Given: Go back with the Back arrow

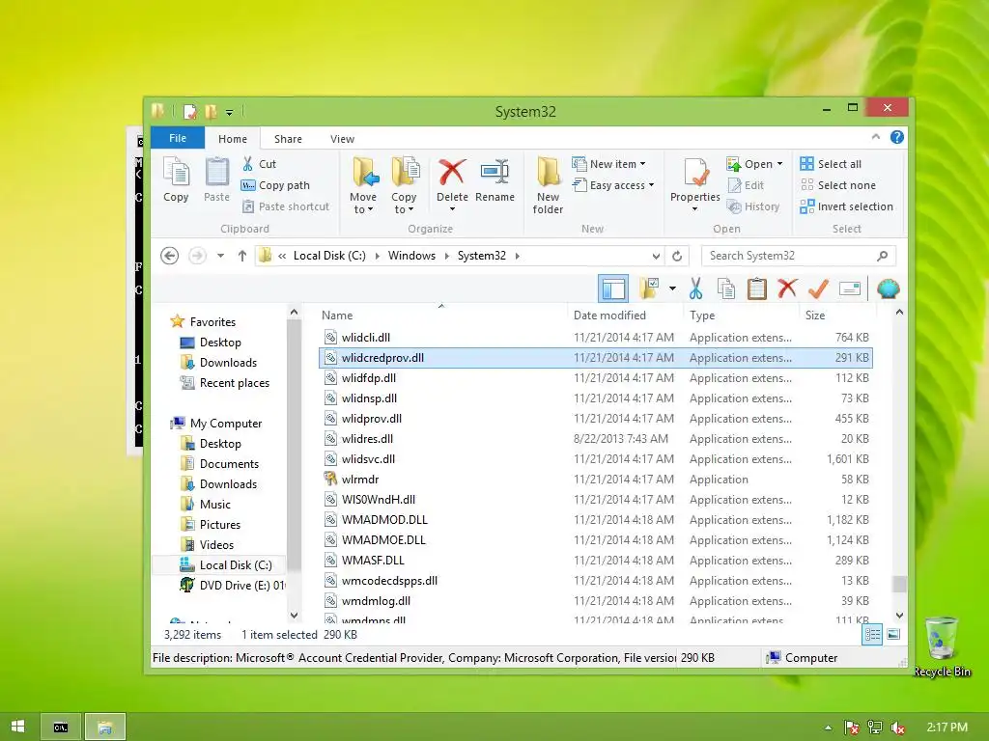Looking at the screenshot, I should [169, 256].
